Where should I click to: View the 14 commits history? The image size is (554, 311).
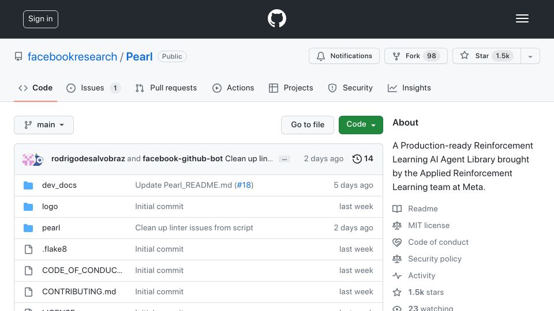click(x=362, y=159)
